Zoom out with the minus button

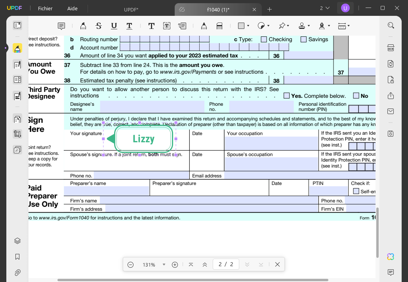coord(131,265)
